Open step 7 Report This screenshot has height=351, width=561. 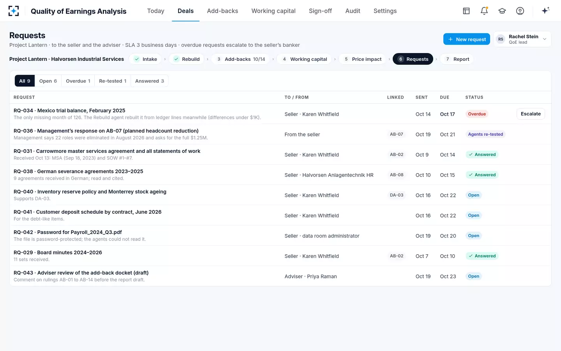click(457, 59)
